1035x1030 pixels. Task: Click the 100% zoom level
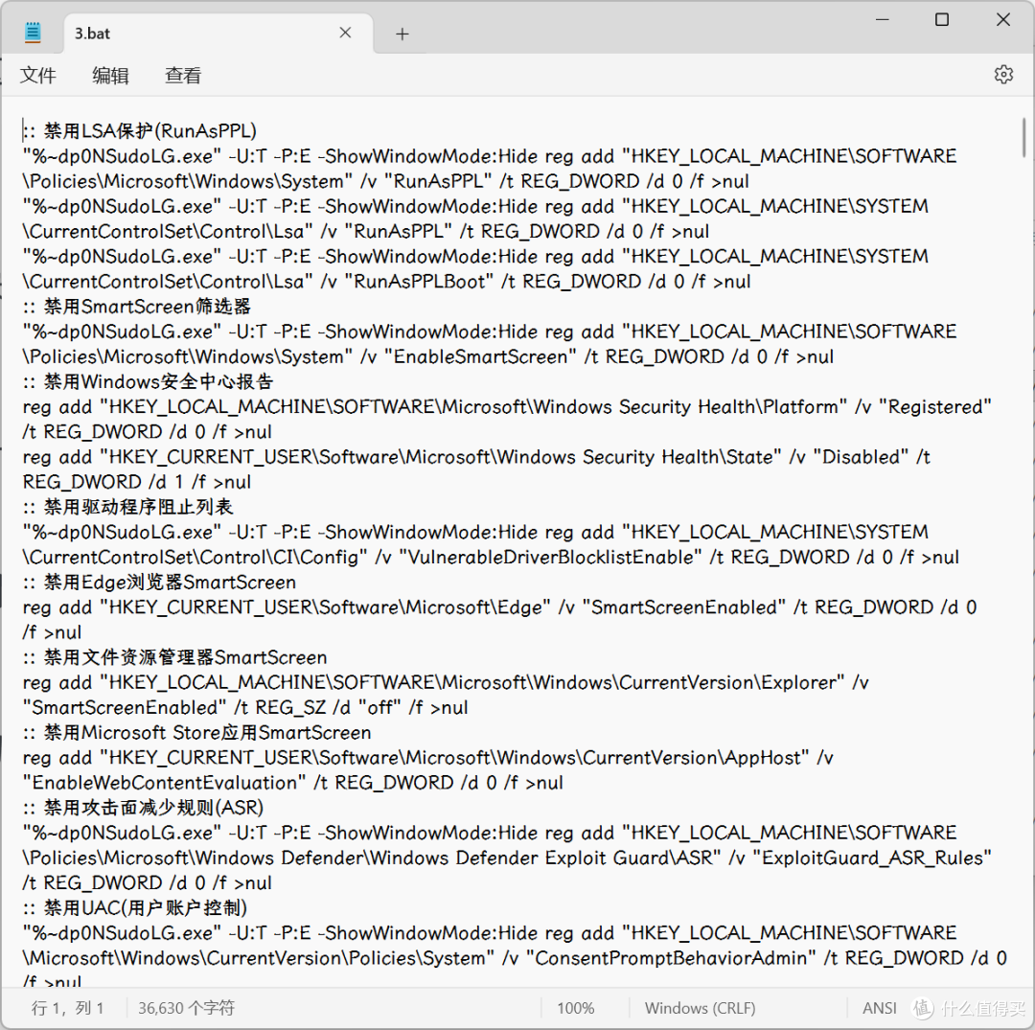[576, 1008]
